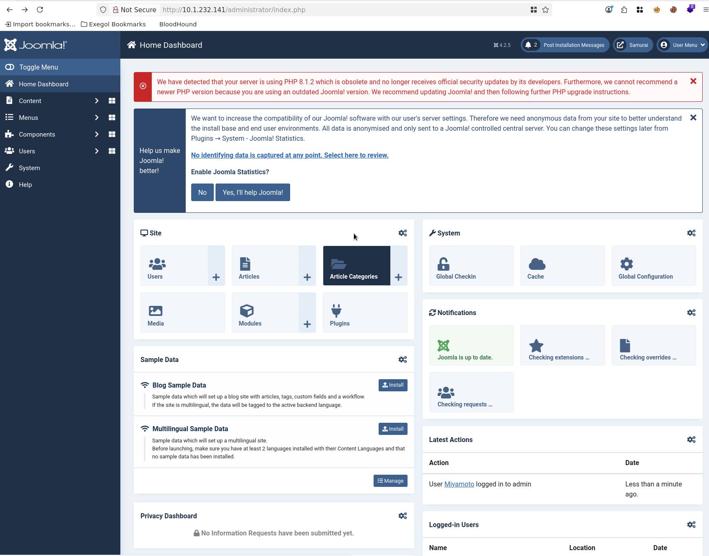Click browser back arrow
The image size is (709, 556).
[x=10, y=10]
